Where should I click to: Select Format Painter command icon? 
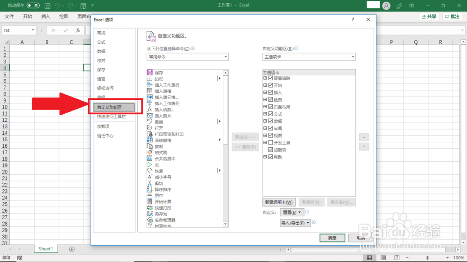click(149, 152)
